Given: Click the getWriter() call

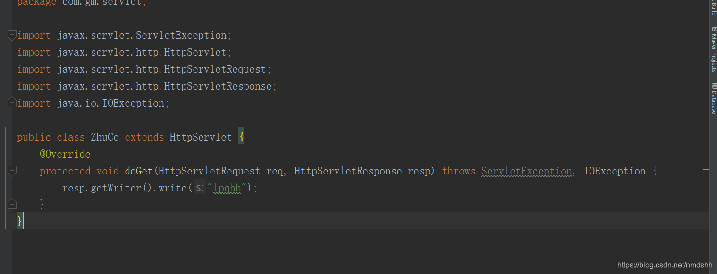Looking at the screenshot, I should (x=121, y=188).
